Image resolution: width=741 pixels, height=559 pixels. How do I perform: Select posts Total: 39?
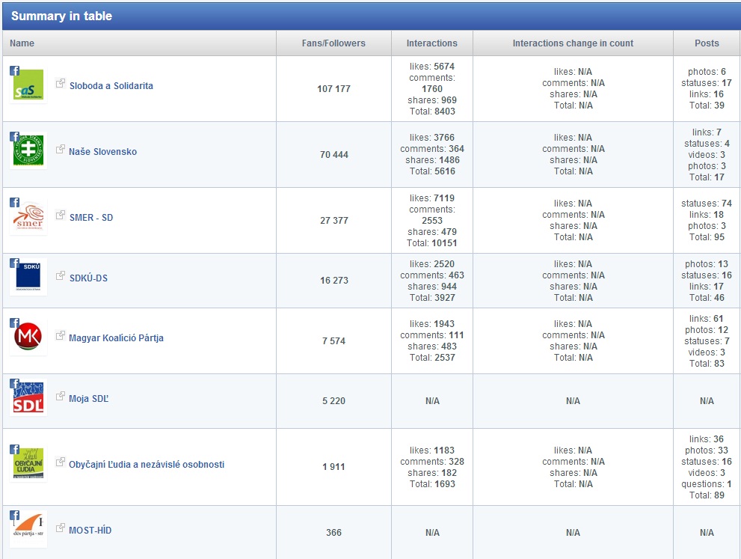pyautogui.click(x=707, y=105)
